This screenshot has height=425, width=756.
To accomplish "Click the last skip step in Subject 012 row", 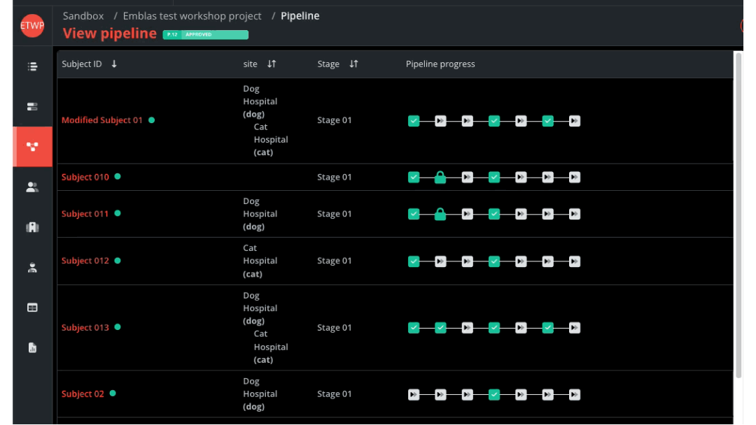I will tap(574, 261).
